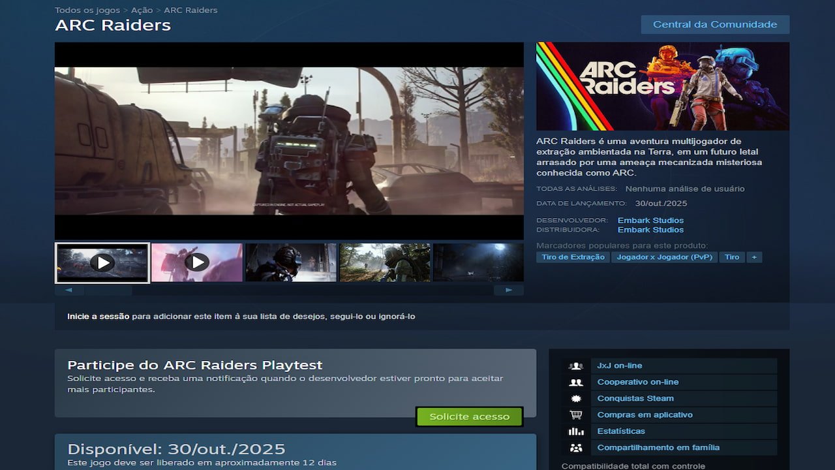Image resolution: width=835 pixels, height=470 pixels.
Task: Click the JxJ on-line feature icon
Action: click(x=575, y=366)
